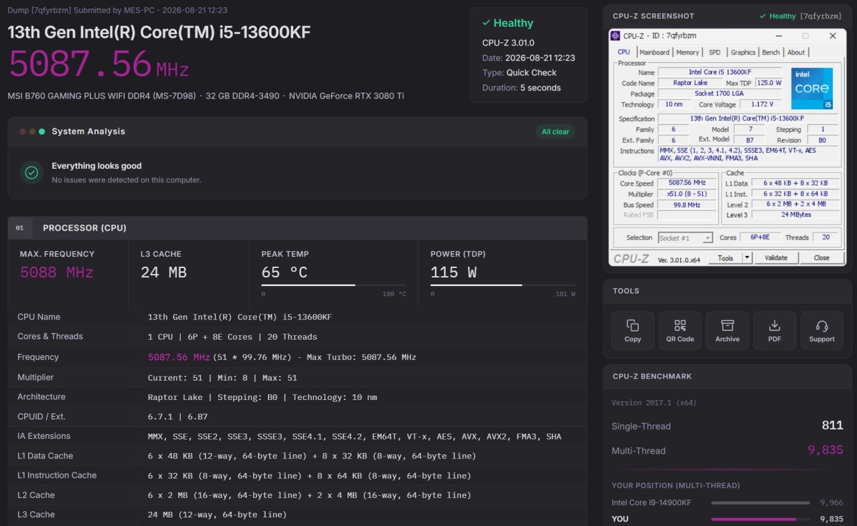Screen dimensions: 857x526
Task: Click the Multiplier row value
Action: point(222,378)
